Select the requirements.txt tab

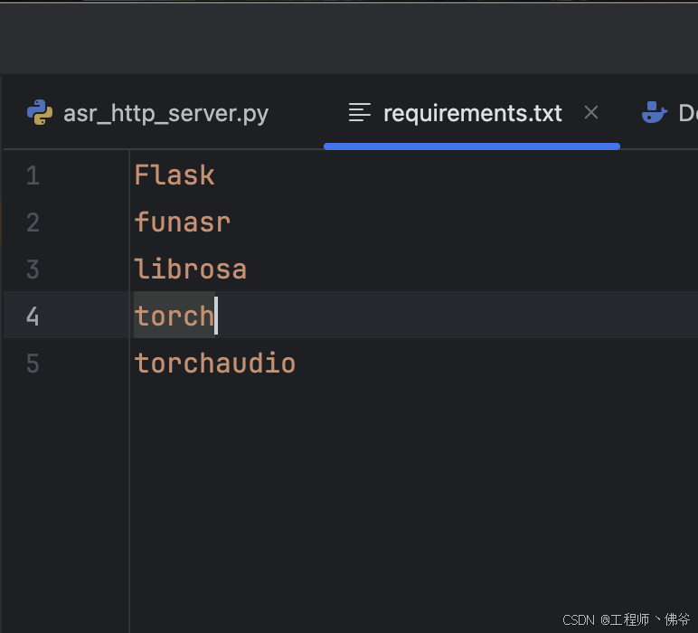tap(472, 113)
